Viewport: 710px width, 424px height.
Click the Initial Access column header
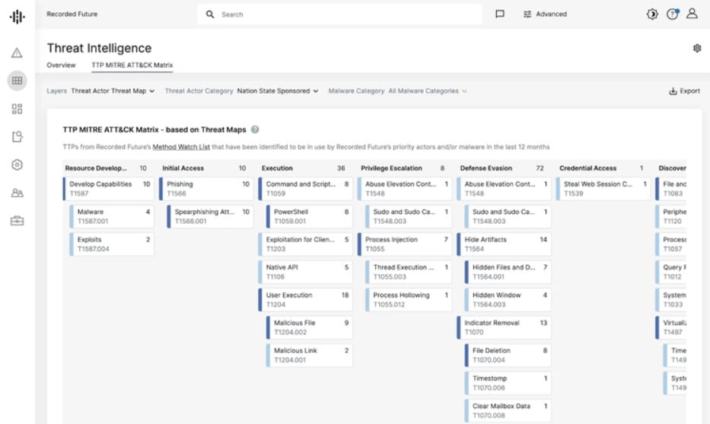point(204,168)
